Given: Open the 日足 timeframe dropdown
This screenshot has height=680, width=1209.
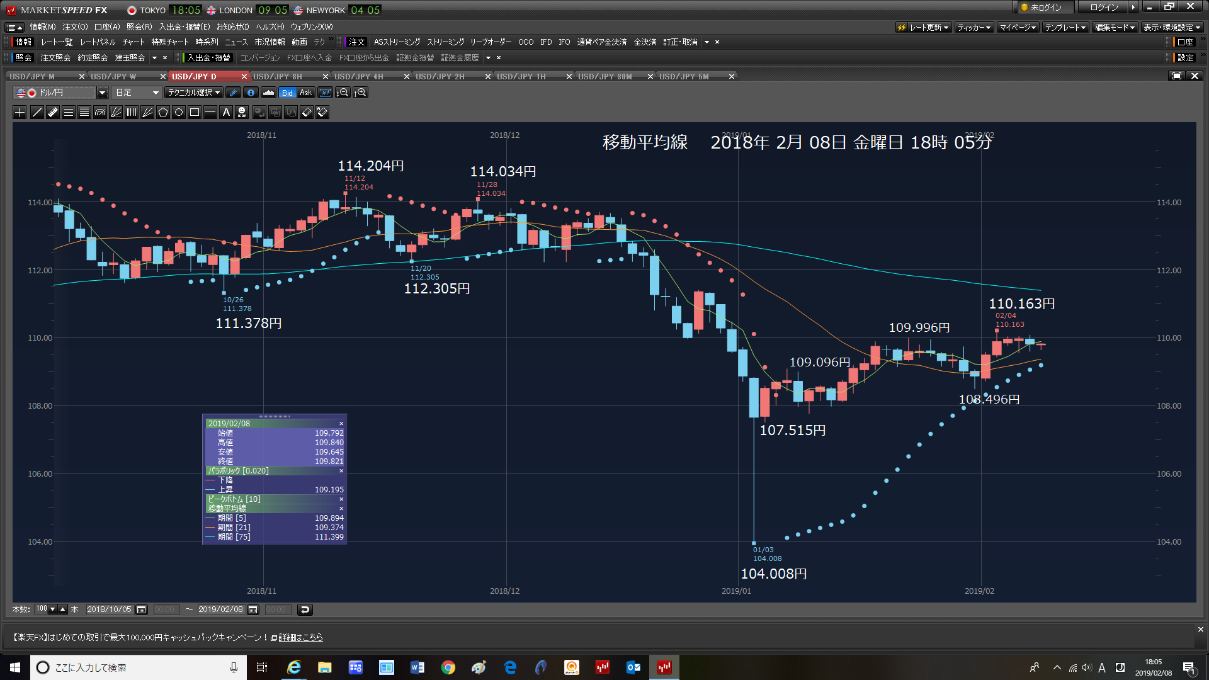Looking at the screenshot, I should point(137,93).
